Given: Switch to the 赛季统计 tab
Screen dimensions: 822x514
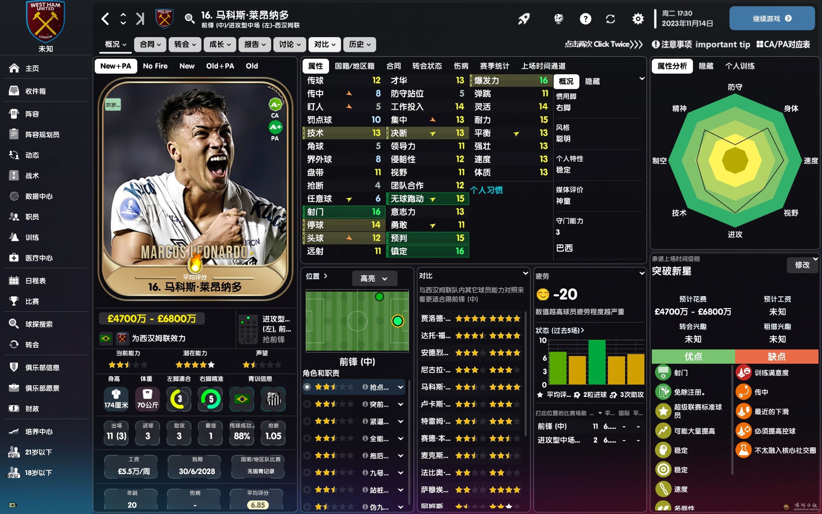Looking at the screenshot, I should click(x=494, y=66).
